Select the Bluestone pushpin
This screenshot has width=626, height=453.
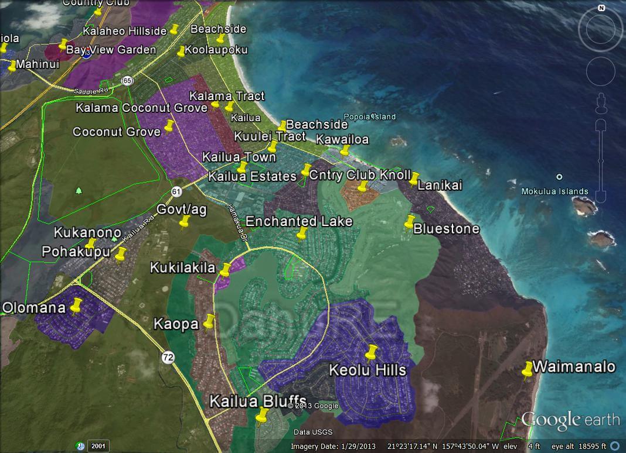pyautogui.click(x=410, y=222)
